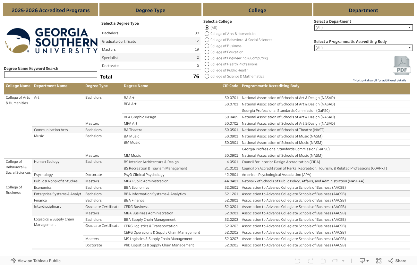
Task: Download the PDF export icon
Action: tap(402, 65)
